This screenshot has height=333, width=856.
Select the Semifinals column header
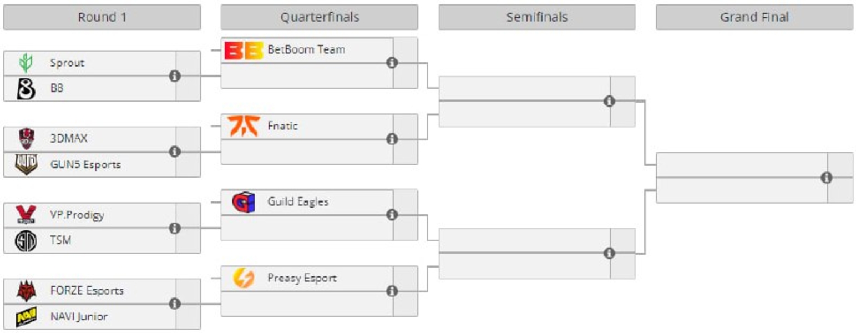(536, 17)
